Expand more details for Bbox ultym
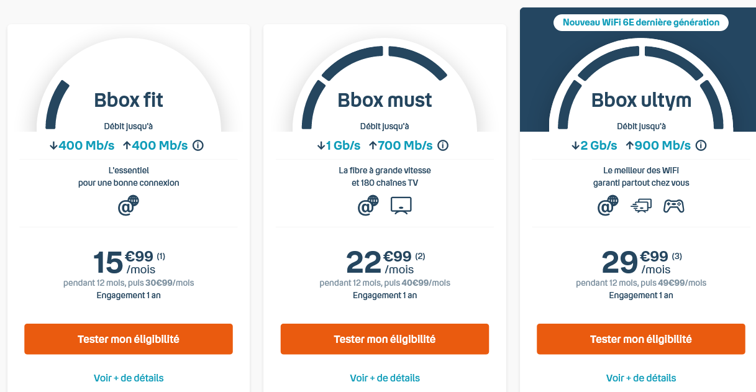This screenshot has height=392, width=756. 641,378
